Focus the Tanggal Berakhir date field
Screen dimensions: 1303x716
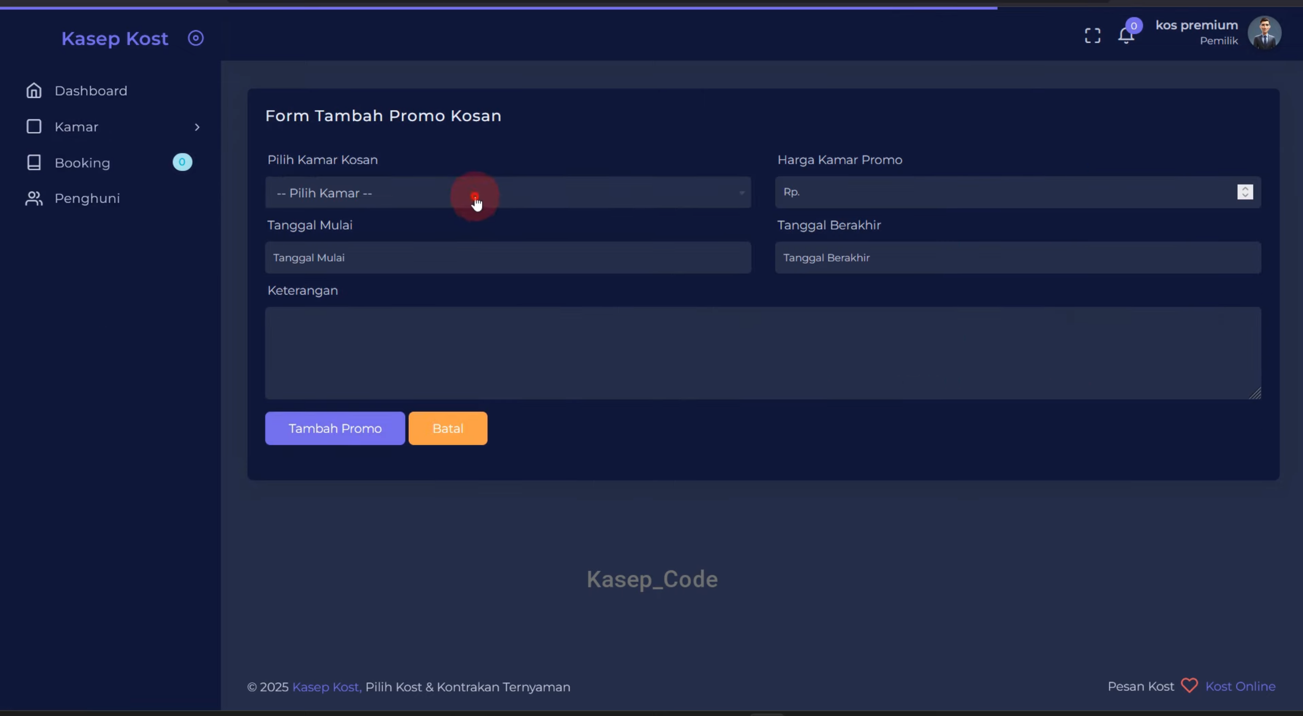point(1018,258)
